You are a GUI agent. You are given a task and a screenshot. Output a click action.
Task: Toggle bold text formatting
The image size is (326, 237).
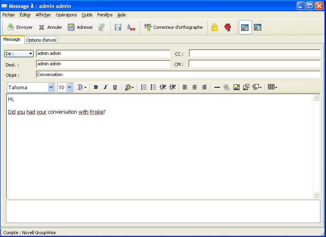96,87
